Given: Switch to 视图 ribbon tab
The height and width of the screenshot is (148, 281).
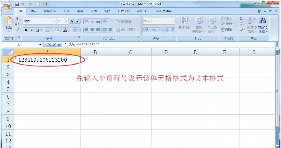Looking at the screenshot, I should pyautogui.click(x=107, y=11).
